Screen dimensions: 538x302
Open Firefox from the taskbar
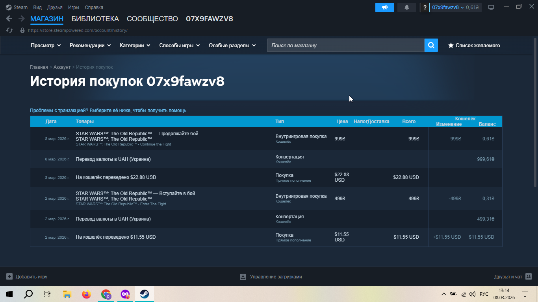tap(86, 294)
